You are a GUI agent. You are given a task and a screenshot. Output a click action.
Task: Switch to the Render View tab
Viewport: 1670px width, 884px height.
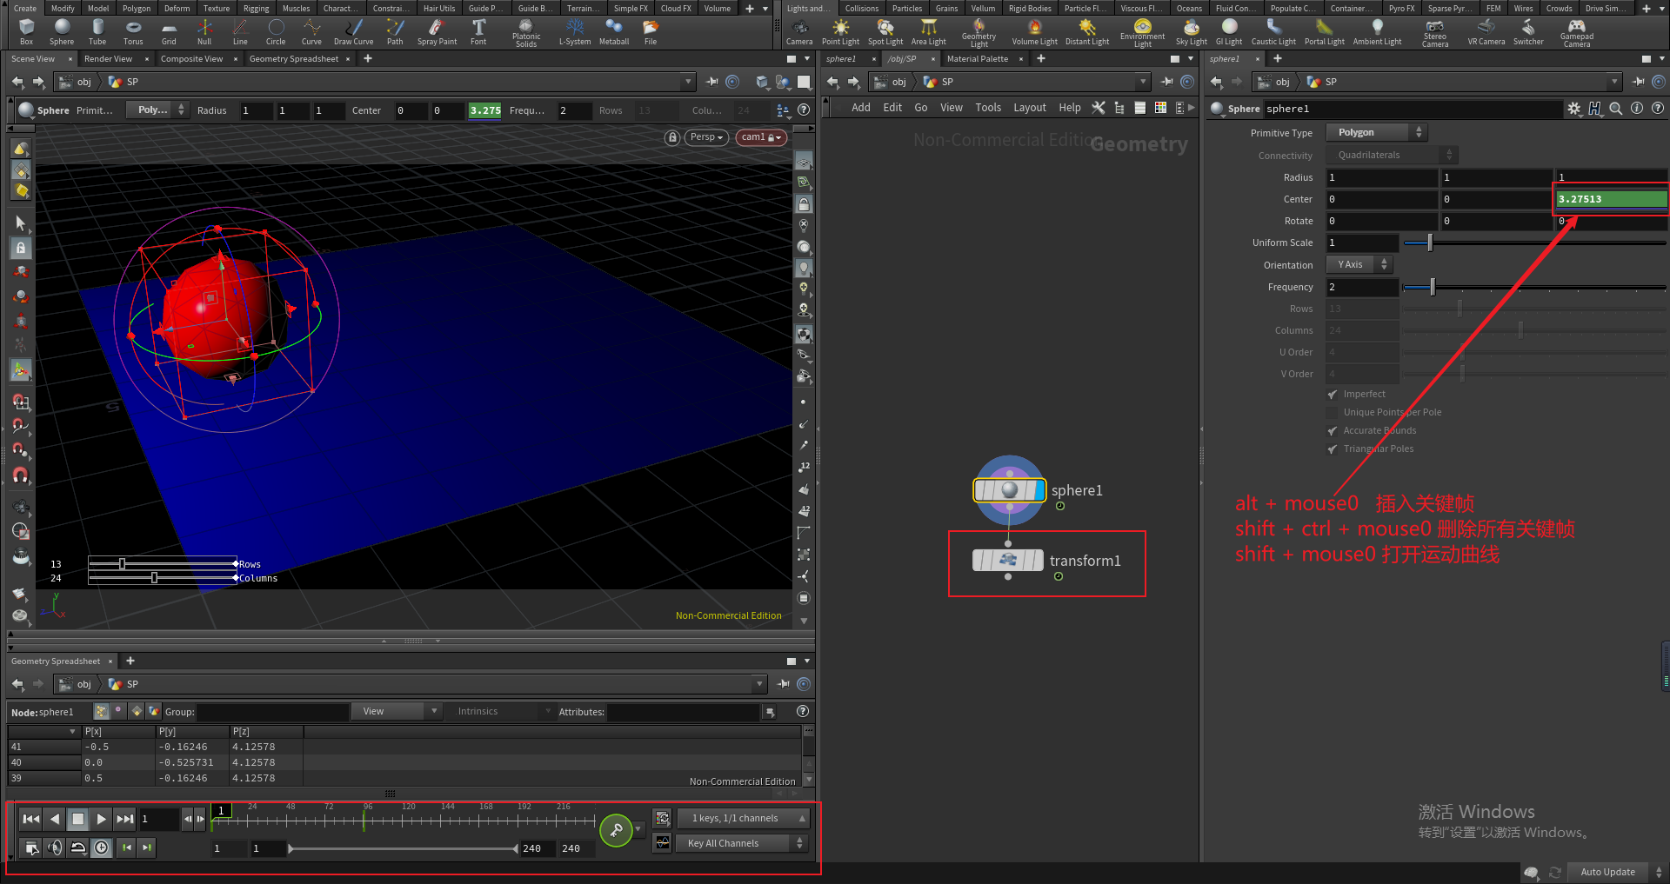(x=109, y=59)
